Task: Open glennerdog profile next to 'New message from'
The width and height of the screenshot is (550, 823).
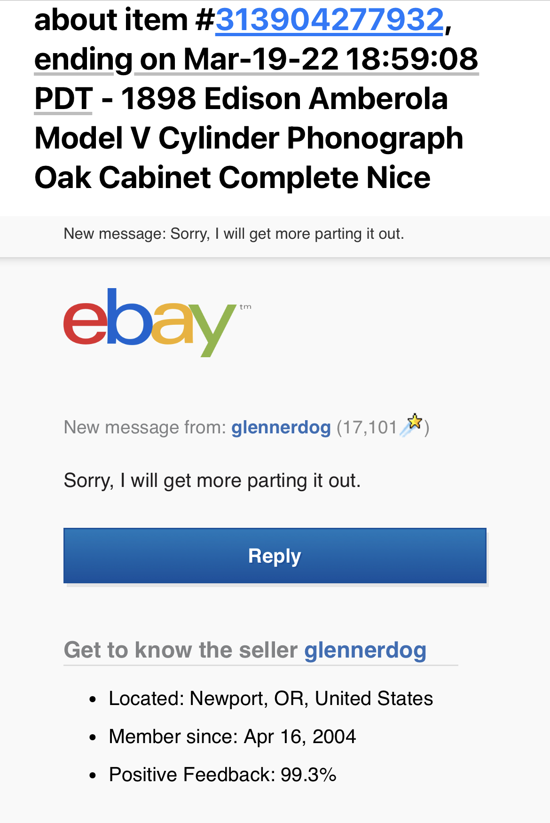Action: [x=281, y=428]
